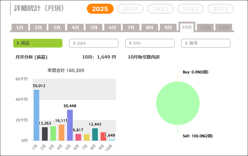This screenshot has height=156, width=248.
Task: Expand the 損益 metric selector
Action: click(38, 43)
